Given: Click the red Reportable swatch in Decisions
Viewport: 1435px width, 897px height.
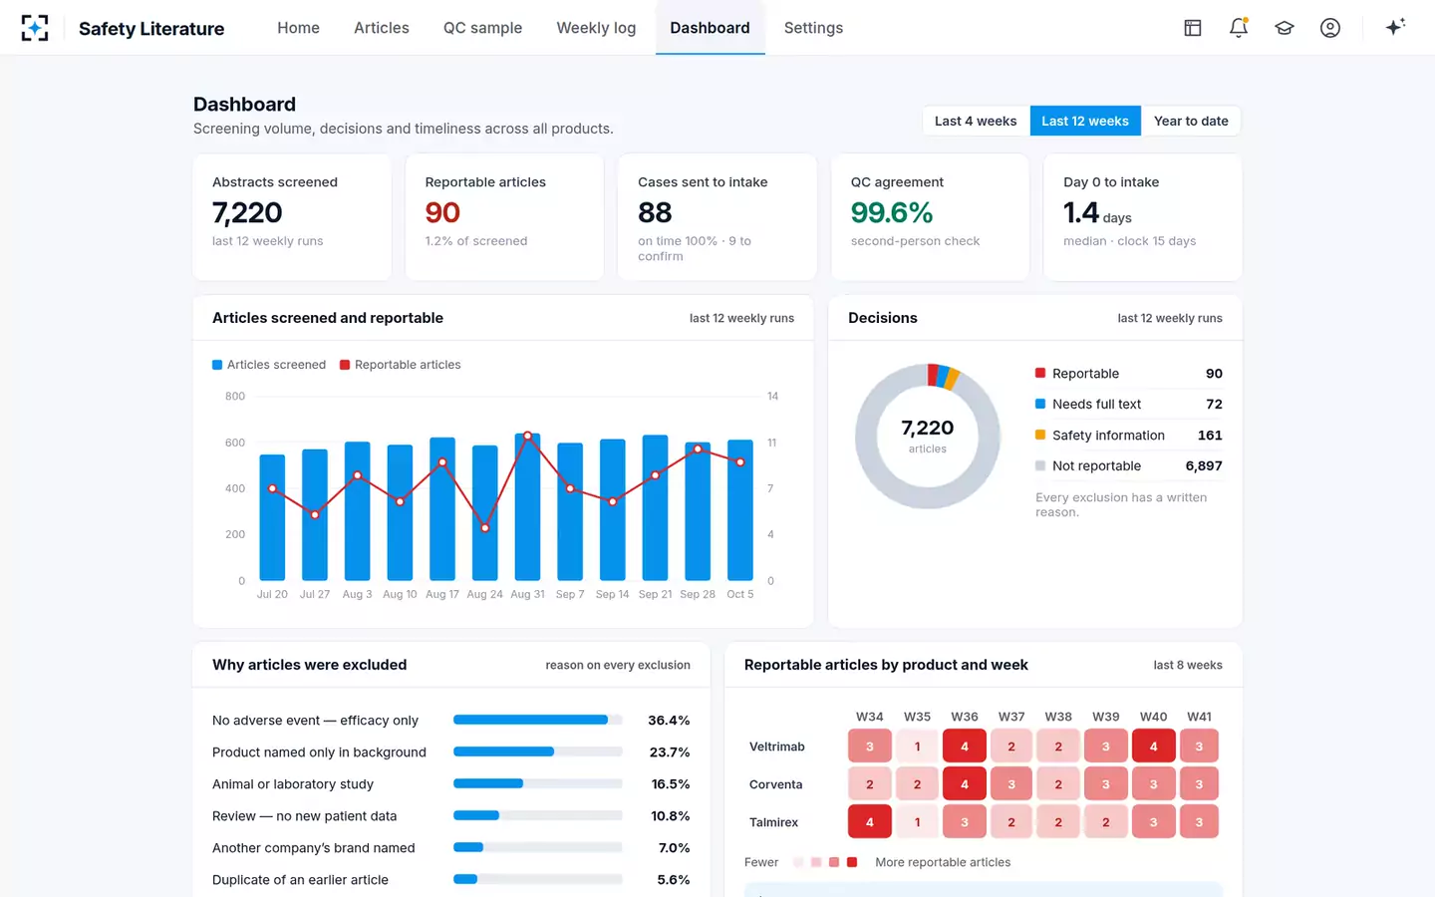Looking at the screenshot, I should click(x=1040, y=373).
